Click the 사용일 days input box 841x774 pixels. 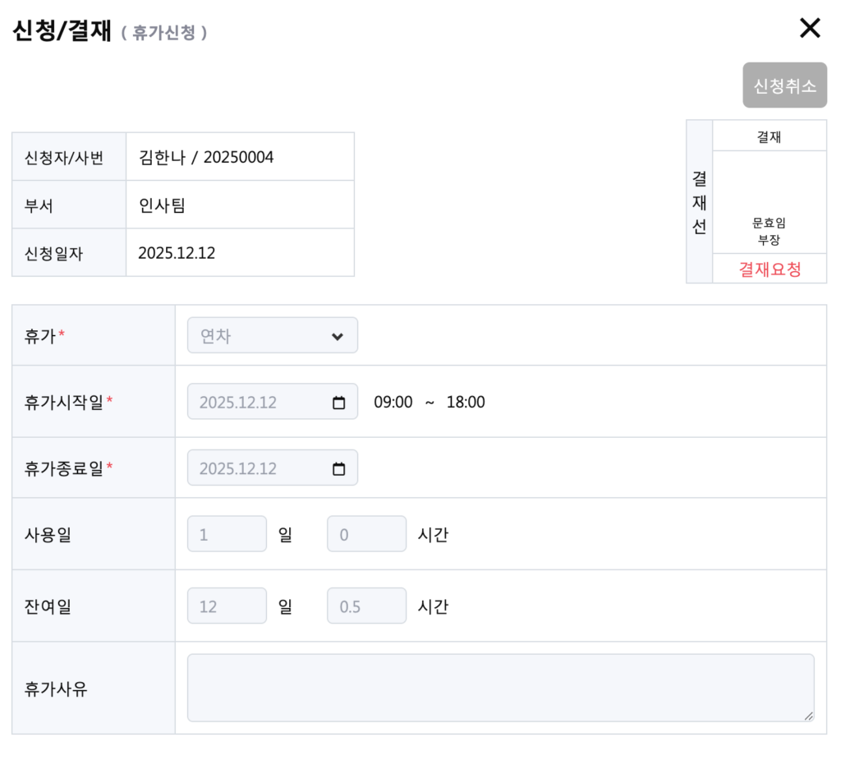(227, 535)
